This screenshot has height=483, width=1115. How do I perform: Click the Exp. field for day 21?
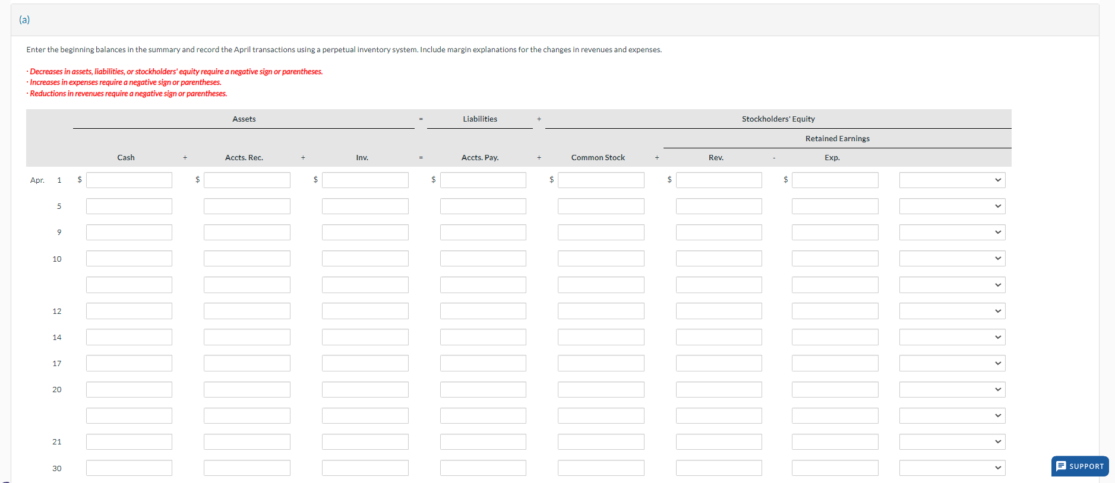835,441
